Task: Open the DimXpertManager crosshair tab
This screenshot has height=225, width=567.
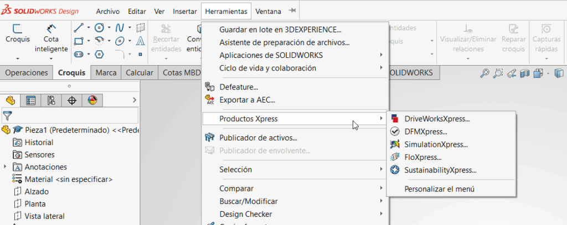Action: tap(71, 100)
